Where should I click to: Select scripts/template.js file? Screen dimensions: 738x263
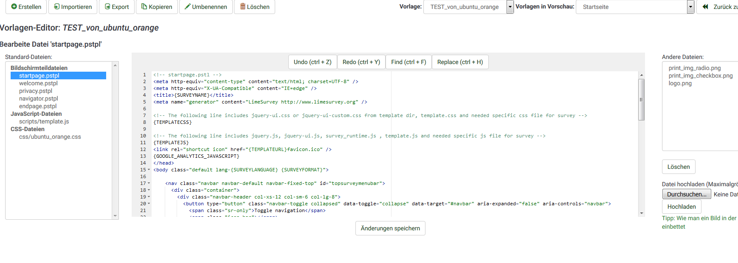(44, 121)
